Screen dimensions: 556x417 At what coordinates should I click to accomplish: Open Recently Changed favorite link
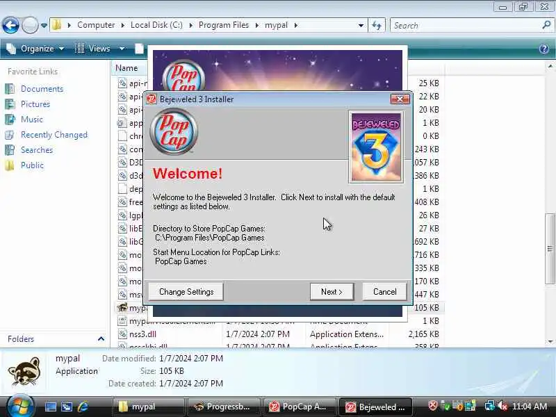click(54, 134)
